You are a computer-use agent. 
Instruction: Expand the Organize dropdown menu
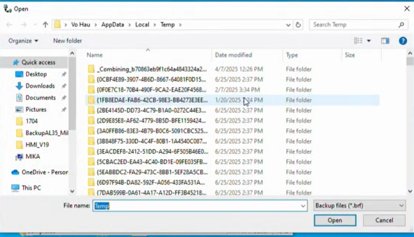(x=23, y=41)
